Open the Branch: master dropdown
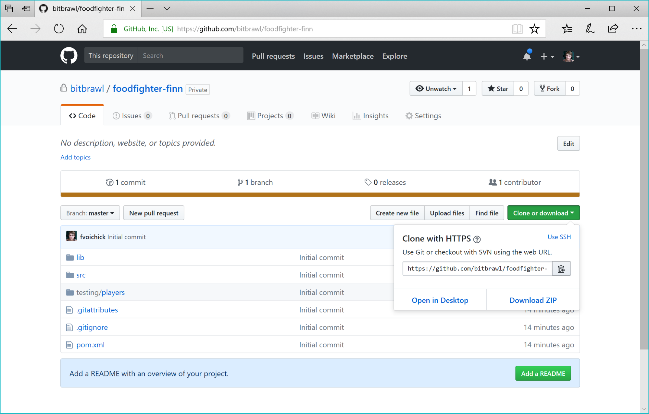Image resolution: width=649 pixels, height=414 pixels. tap(90, 213)
